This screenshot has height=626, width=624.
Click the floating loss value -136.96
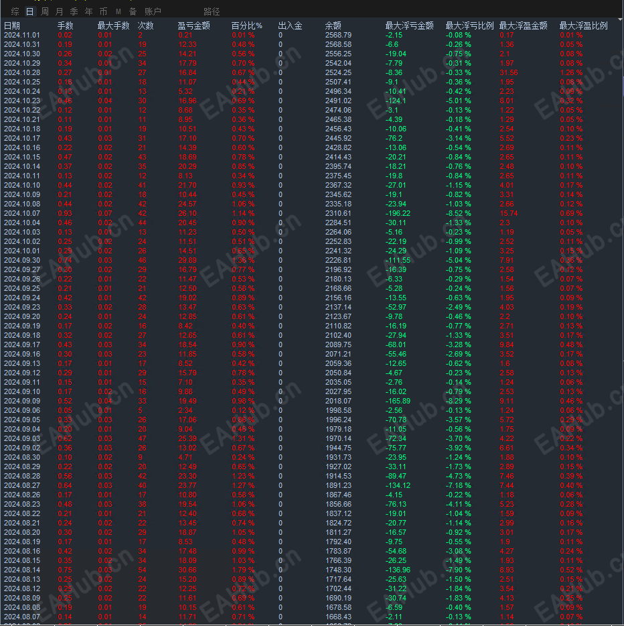398,570
